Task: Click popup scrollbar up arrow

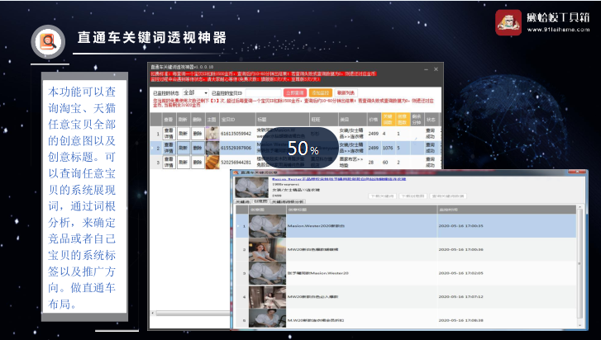Action: pos(580,208)
